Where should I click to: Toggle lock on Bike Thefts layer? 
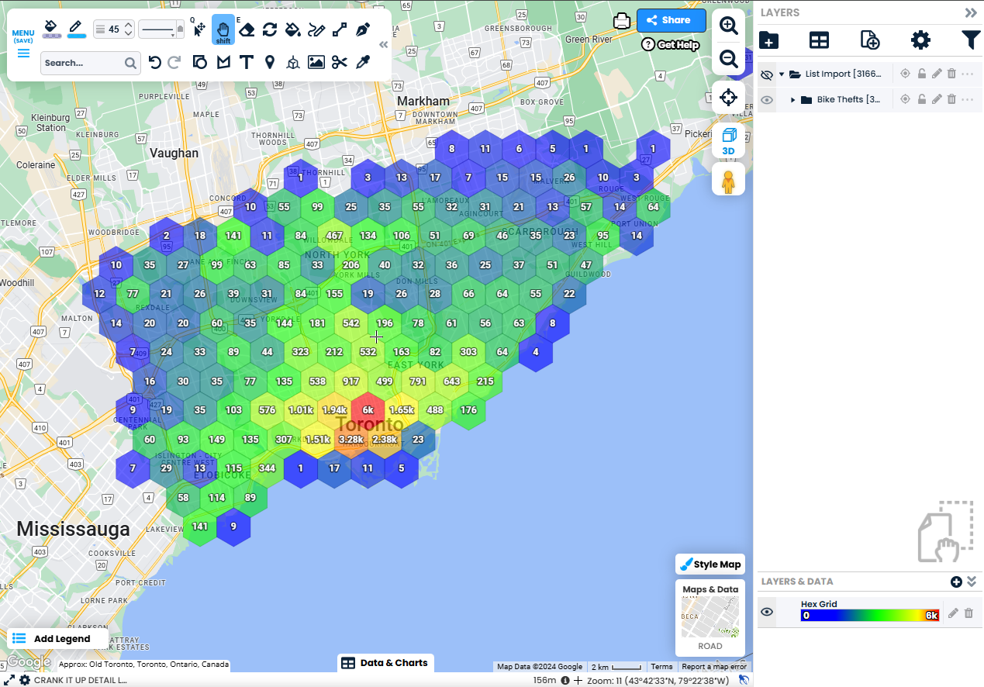pyautogui.click(x=921, y=99)
